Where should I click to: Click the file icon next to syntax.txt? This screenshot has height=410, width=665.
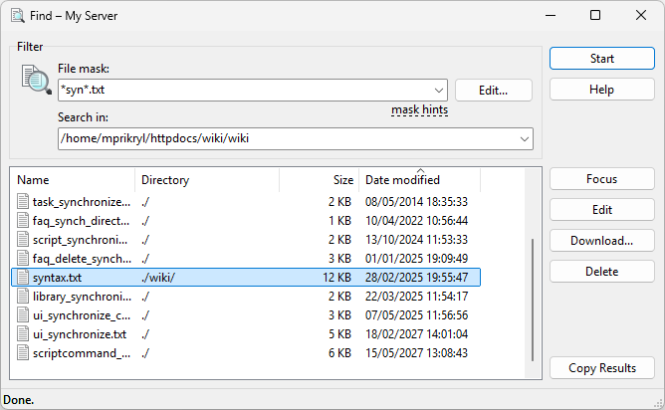[23, 277]
